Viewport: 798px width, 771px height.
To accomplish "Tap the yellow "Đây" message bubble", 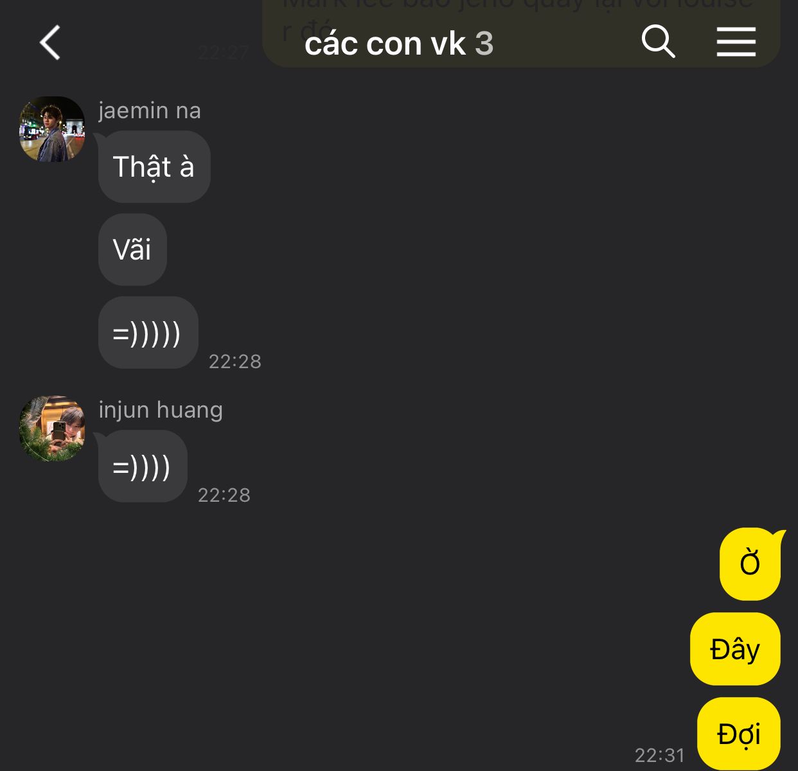I will [735, 649].
